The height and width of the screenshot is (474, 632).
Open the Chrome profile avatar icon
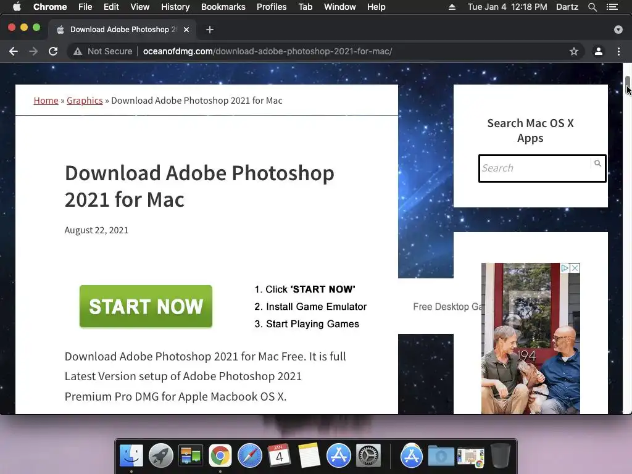click(x=599, y=51)
